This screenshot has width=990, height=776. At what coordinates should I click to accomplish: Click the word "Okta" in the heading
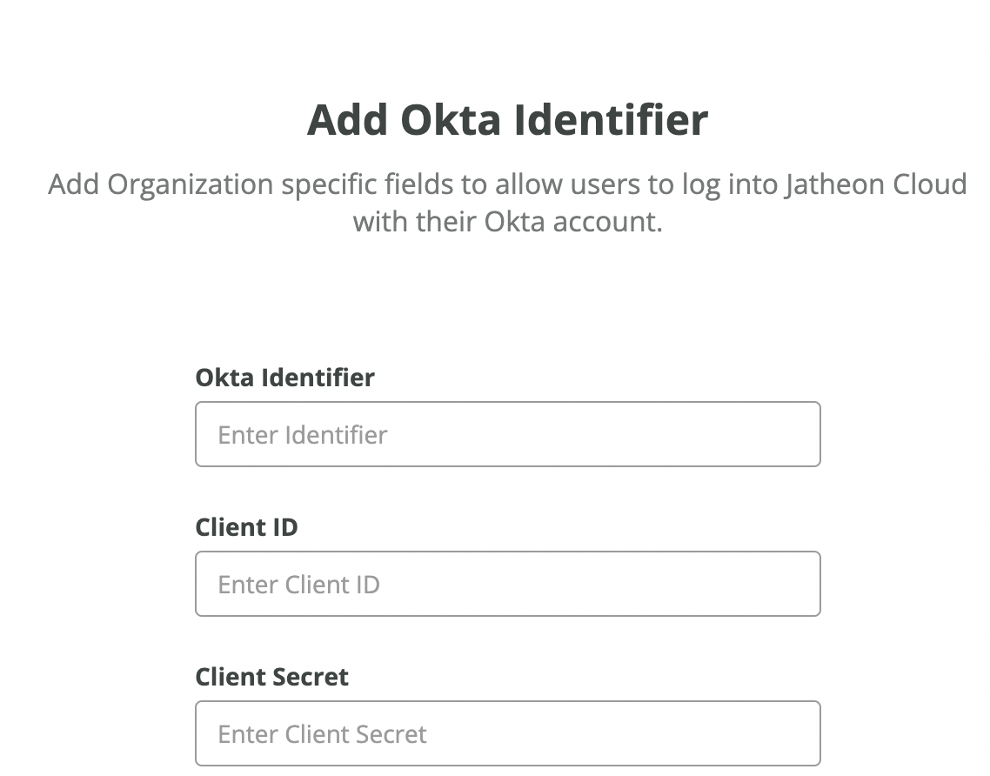[450, 119]
